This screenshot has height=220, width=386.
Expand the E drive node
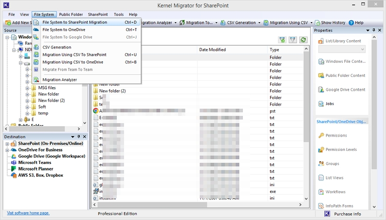[x=21, y=120]
